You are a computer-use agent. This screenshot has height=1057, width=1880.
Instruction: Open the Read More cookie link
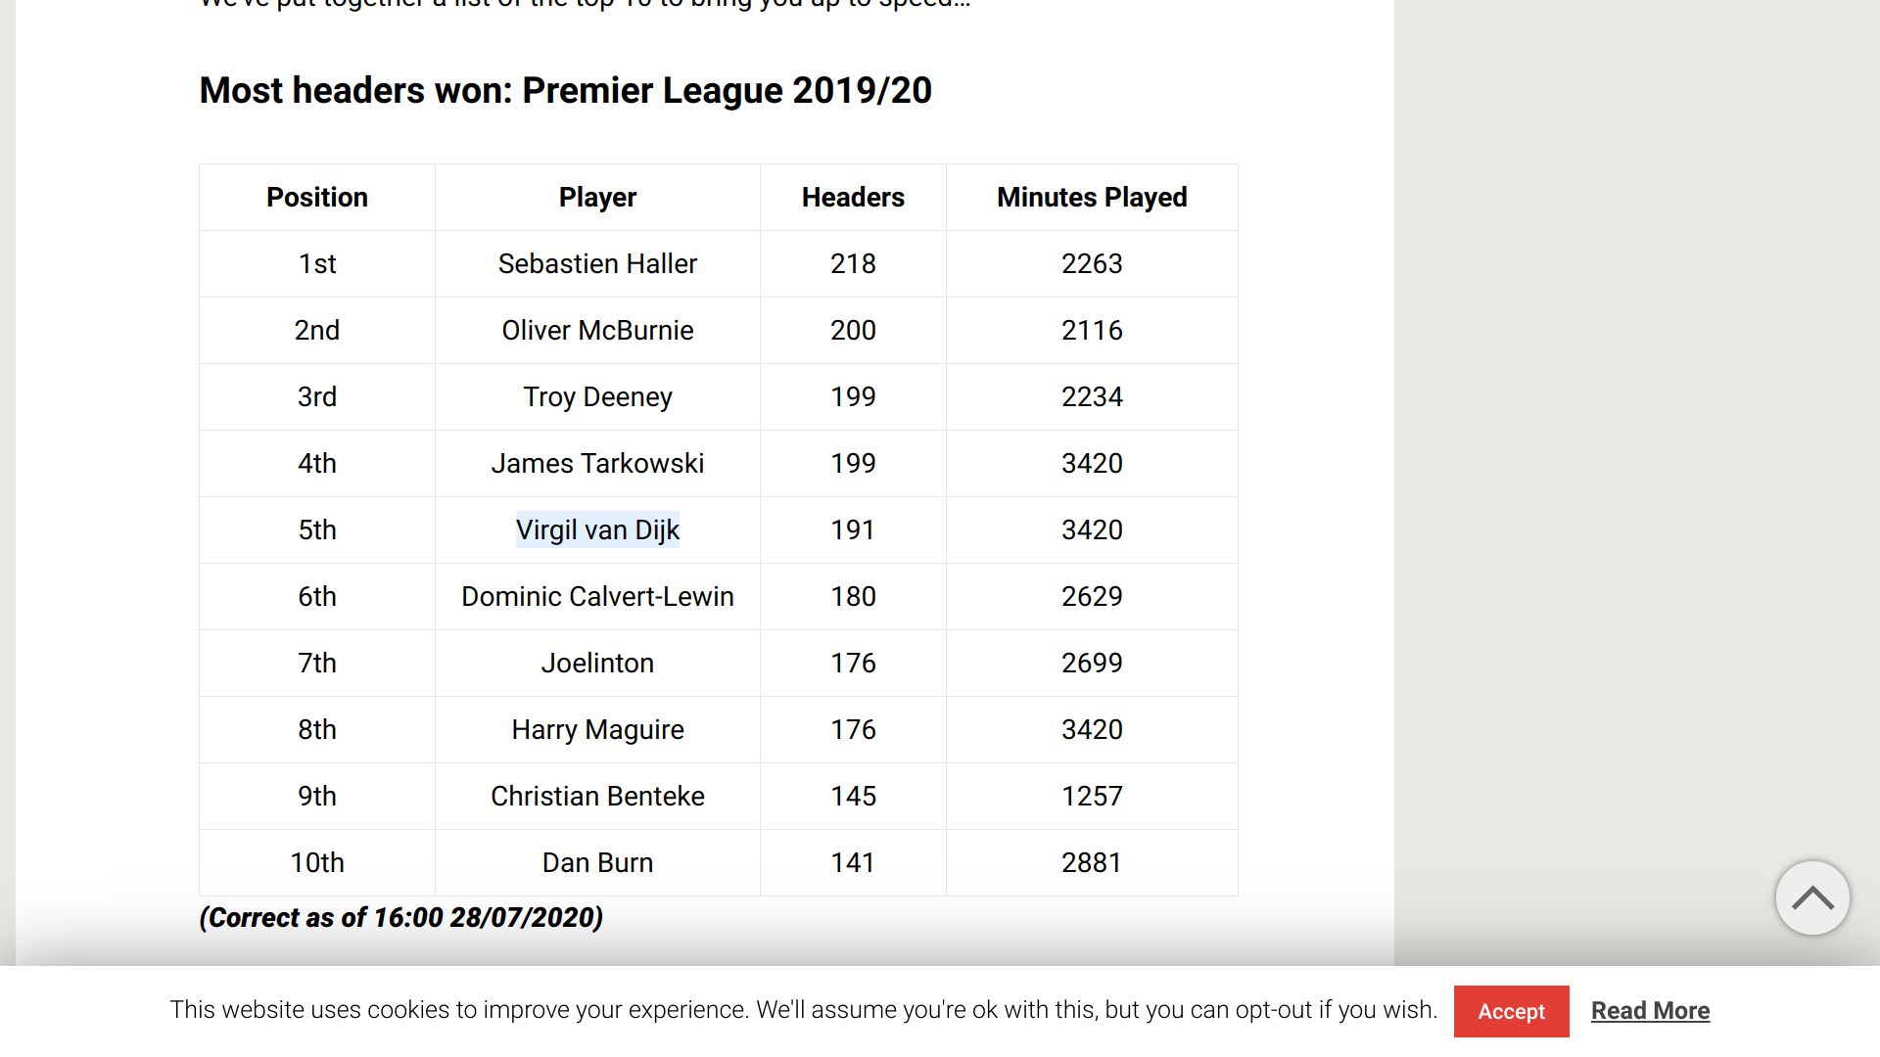(1650, 1011)
